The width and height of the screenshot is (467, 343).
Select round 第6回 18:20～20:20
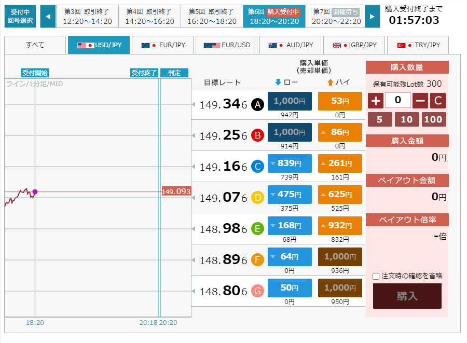coord(274,17)
